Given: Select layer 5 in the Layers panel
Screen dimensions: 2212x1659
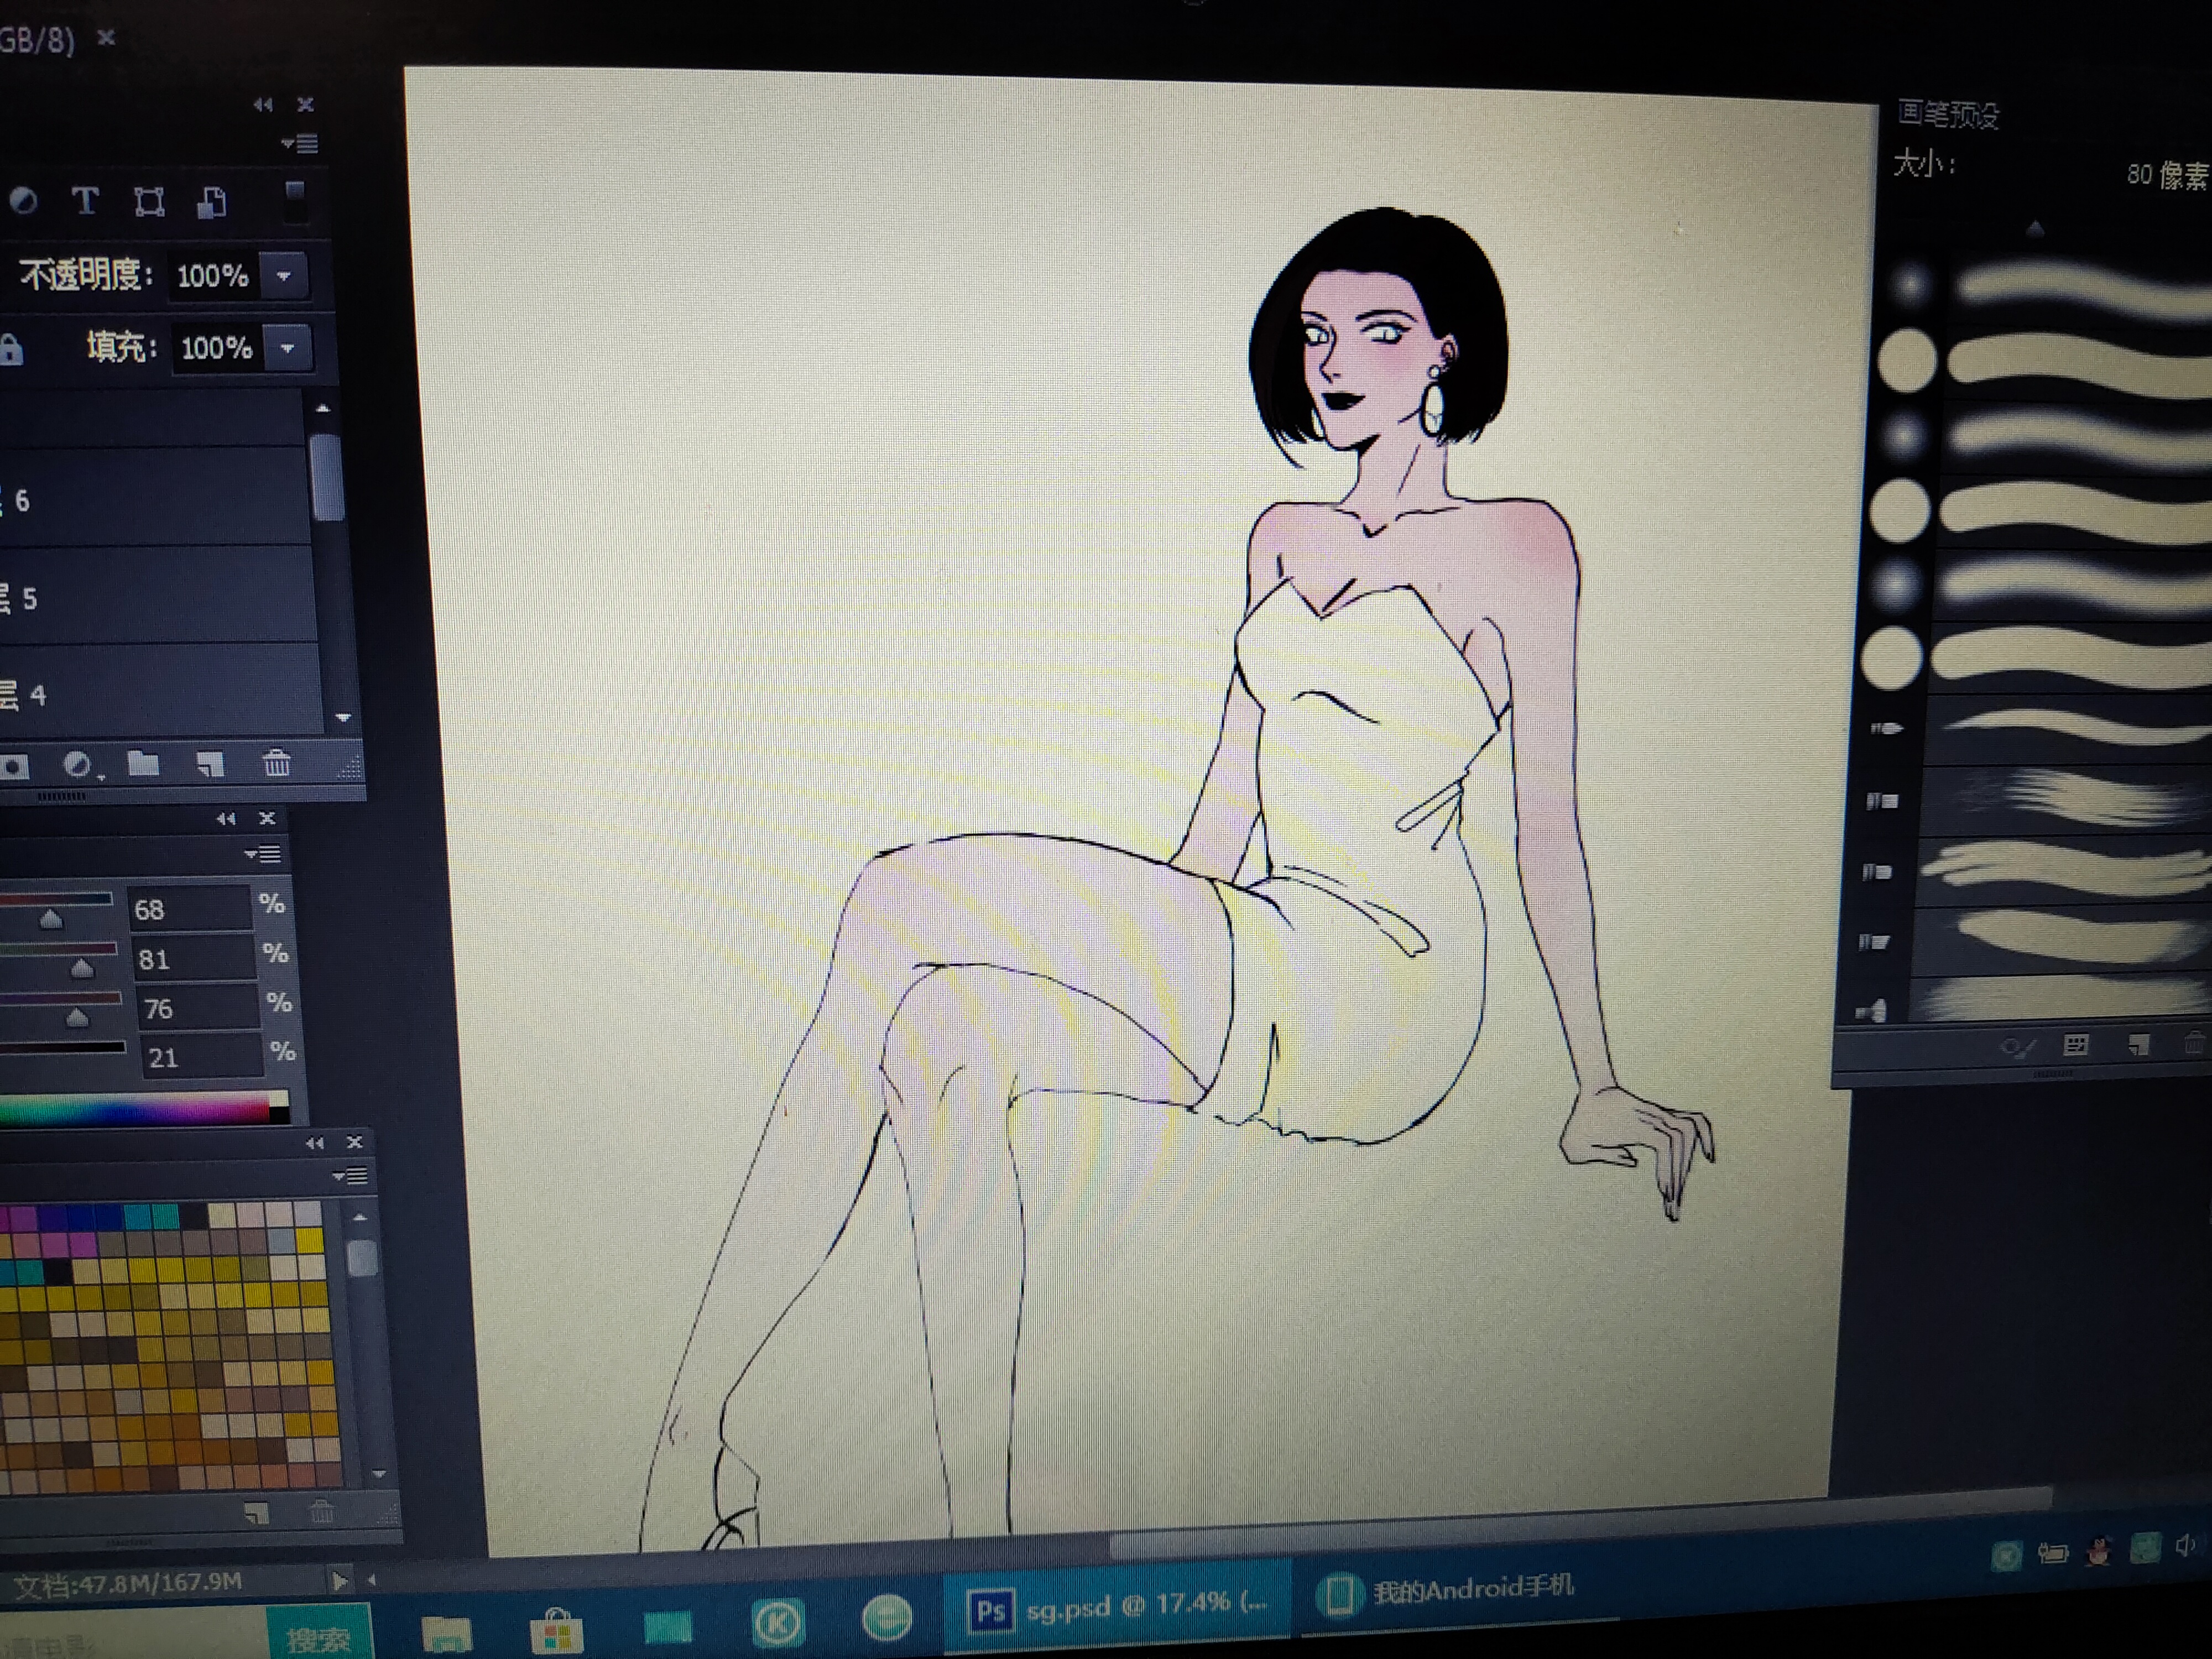Looking at the screenshot, I should pos(150,596).
